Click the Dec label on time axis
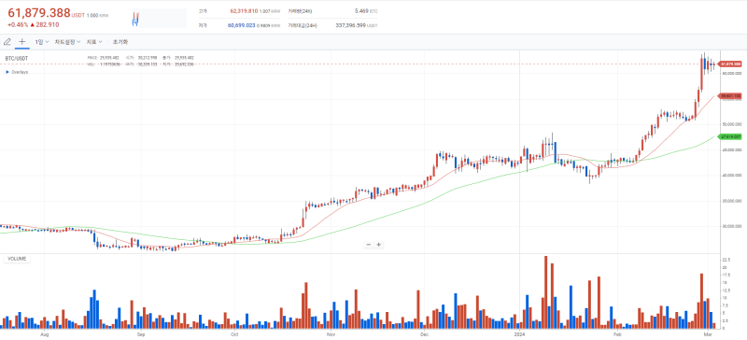Screen dimensions: 747x340 [424, 334]
